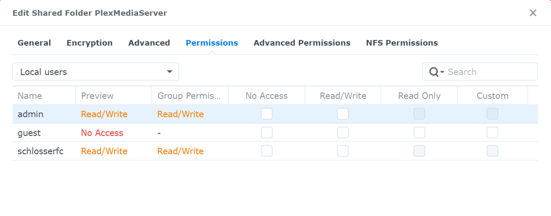Check No Access for admin
The height and width of the screenshot is (216, 551).
pyautogui.click(x=266, y=114)
